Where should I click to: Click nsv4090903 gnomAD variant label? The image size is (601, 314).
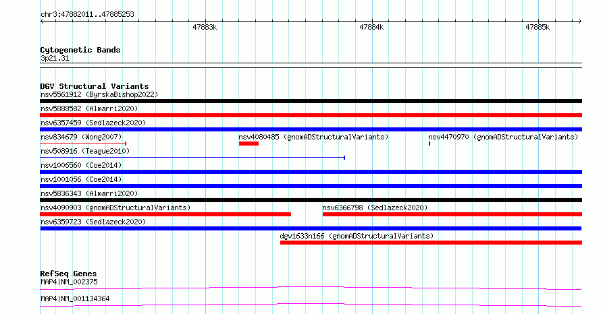click(115, 208)
